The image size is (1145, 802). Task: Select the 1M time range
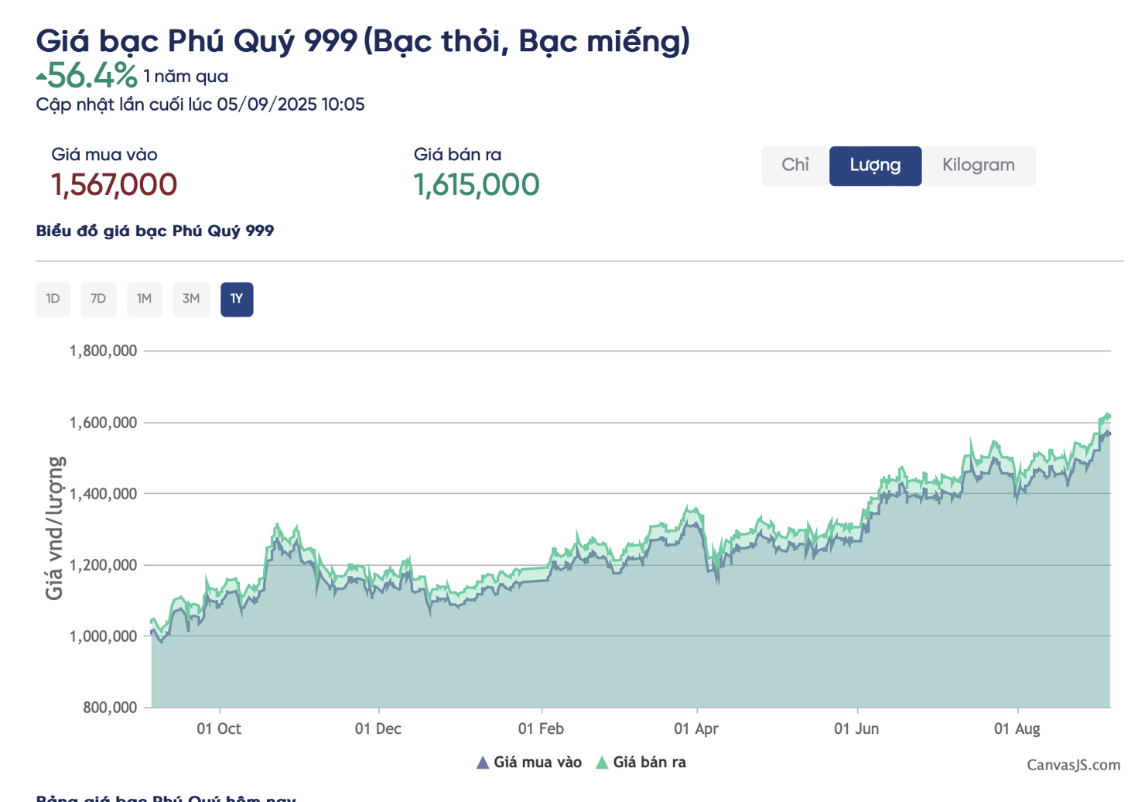pos(144,299)
